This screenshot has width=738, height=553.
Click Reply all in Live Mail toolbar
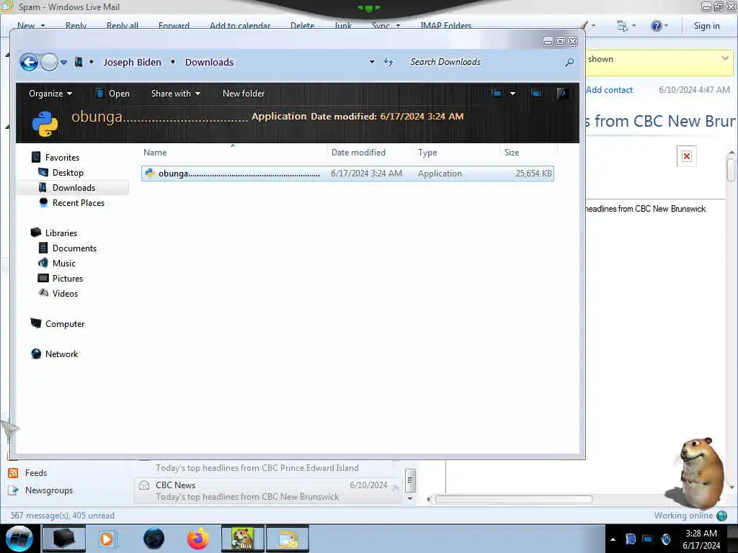[123, 25]
